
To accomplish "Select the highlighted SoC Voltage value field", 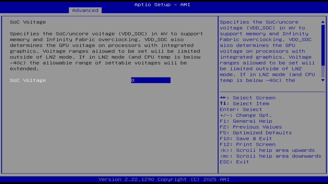I will [151, 80].
